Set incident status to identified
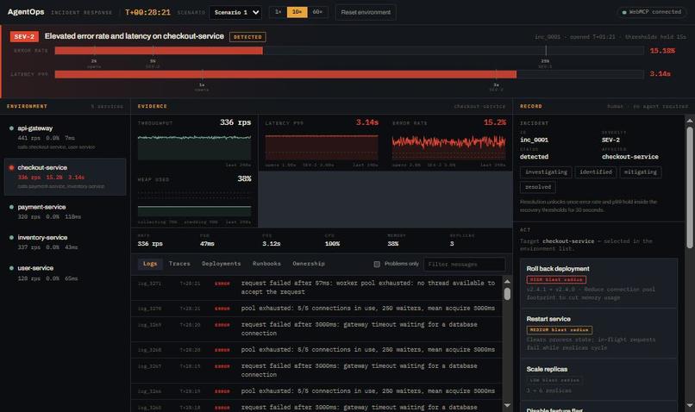This screenshot has height=412, width=695. pyautogui.click(x=596, y=172)
